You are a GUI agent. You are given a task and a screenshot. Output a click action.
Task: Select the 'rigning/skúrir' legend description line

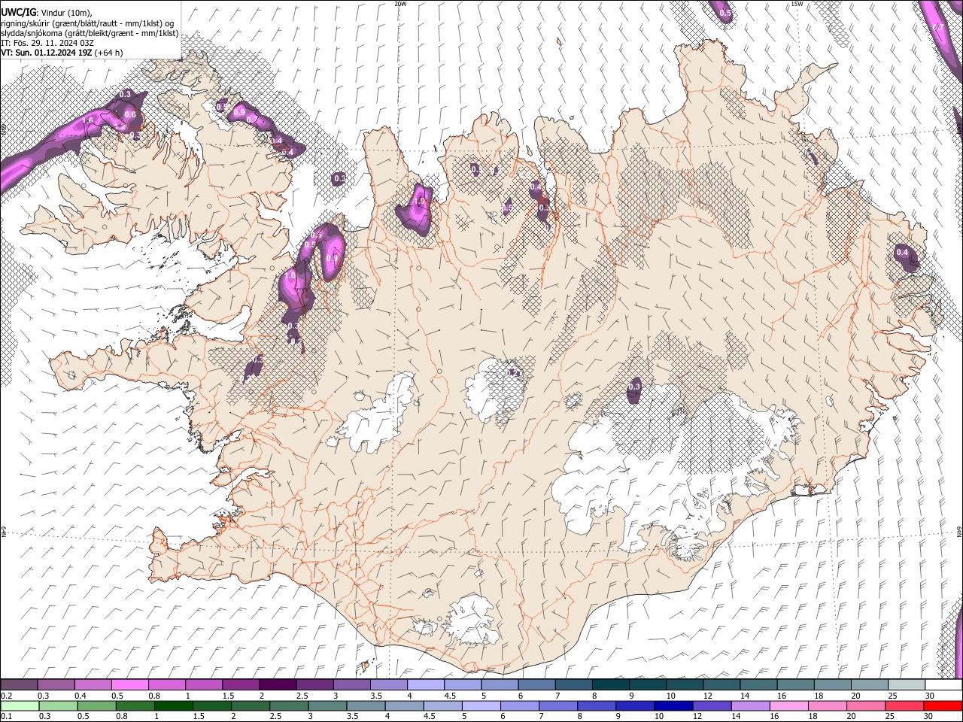pyautogui.click(x=87, y=23)
